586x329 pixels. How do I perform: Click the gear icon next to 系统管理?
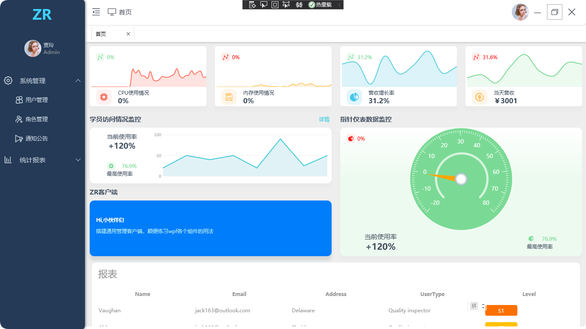8,81
